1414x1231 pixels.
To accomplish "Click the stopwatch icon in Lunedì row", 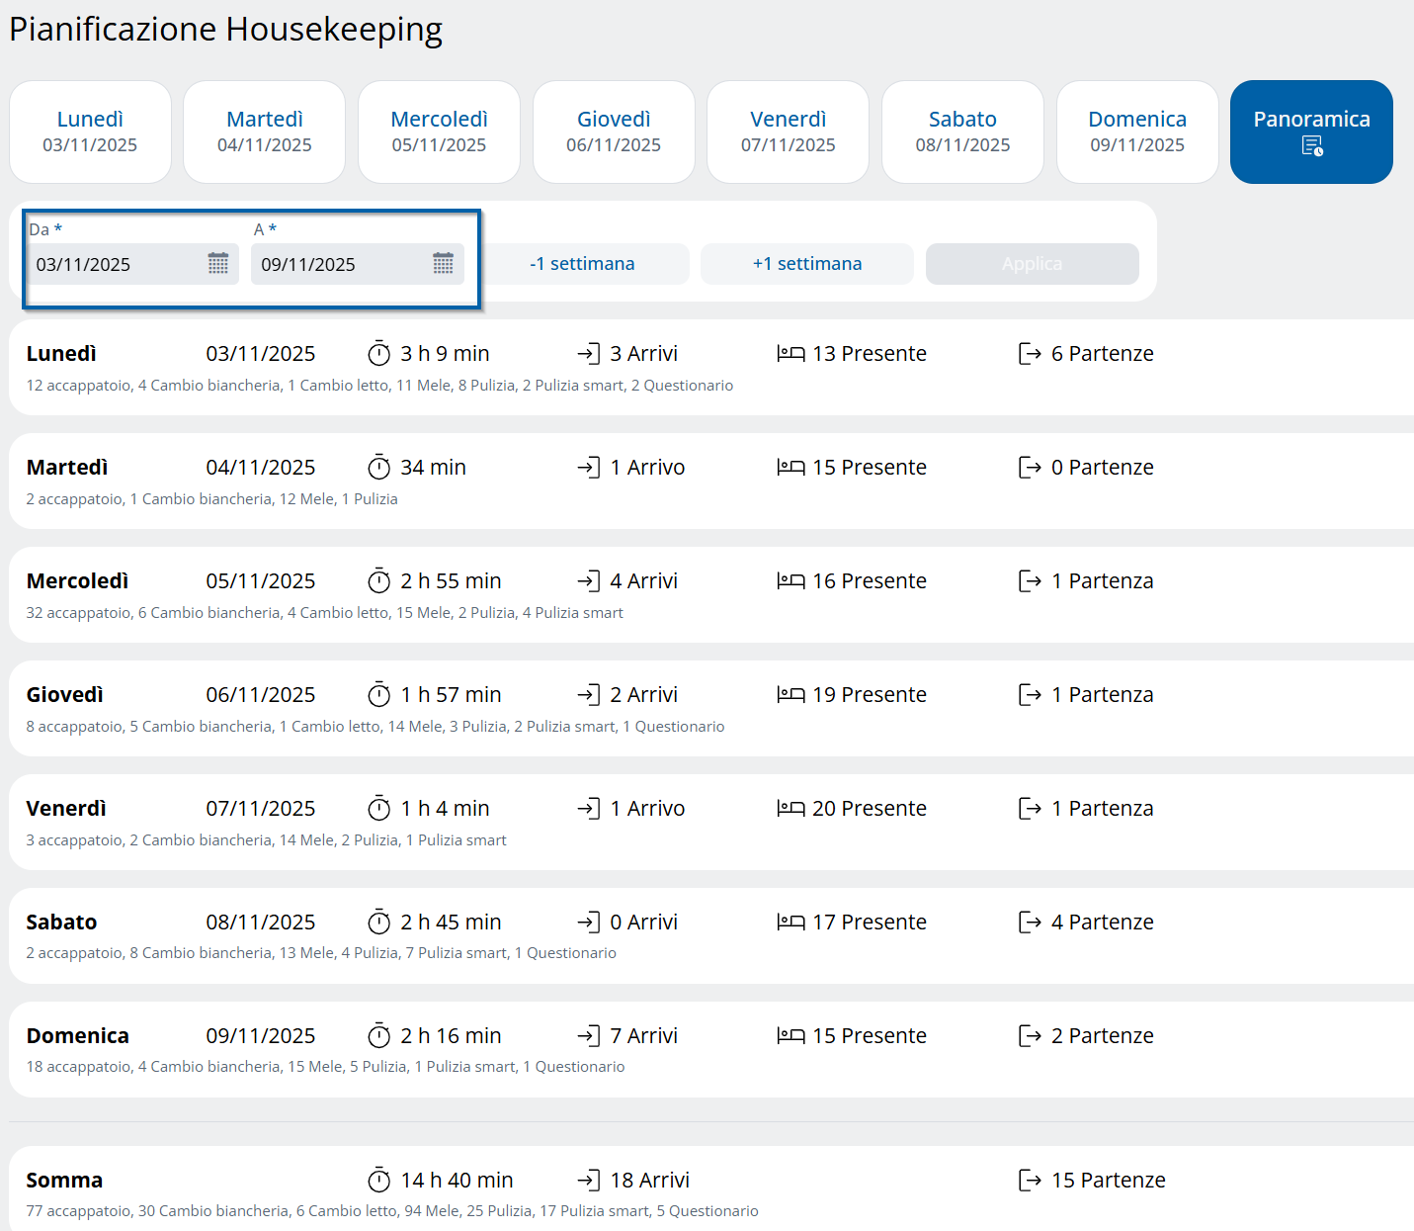I will [x=379, y=354].
